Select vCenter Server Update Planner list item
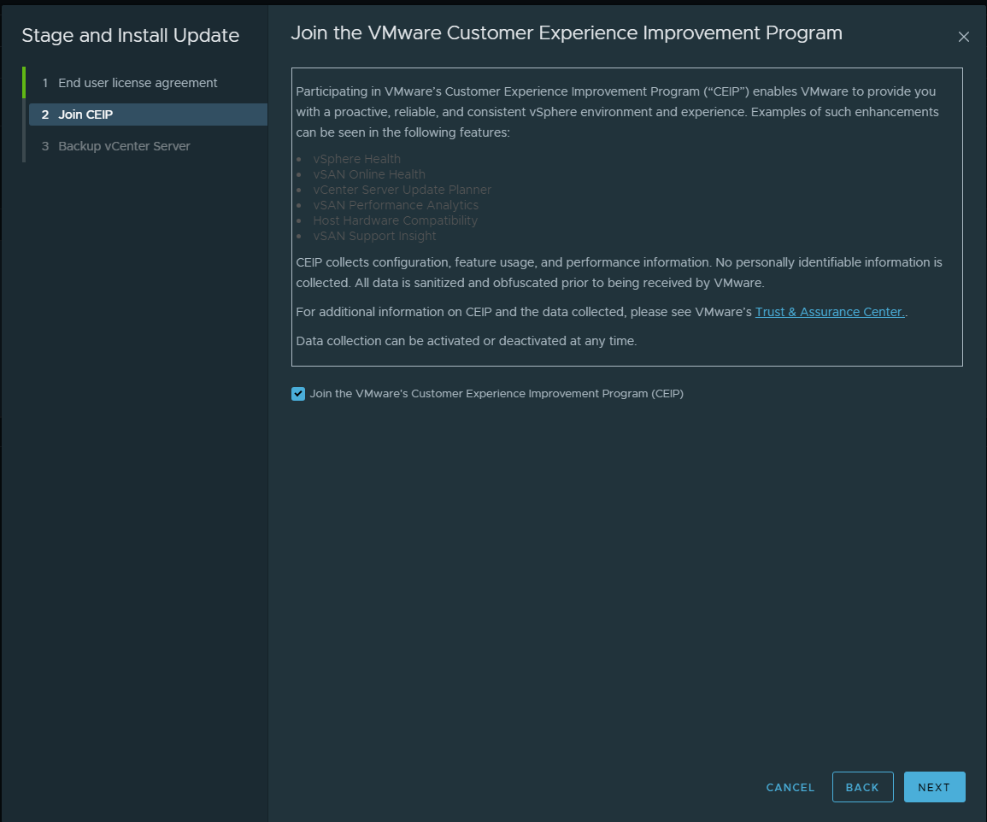Image resolution: width=987 pixels, height=822 pixels. click(x=402, y=190)
